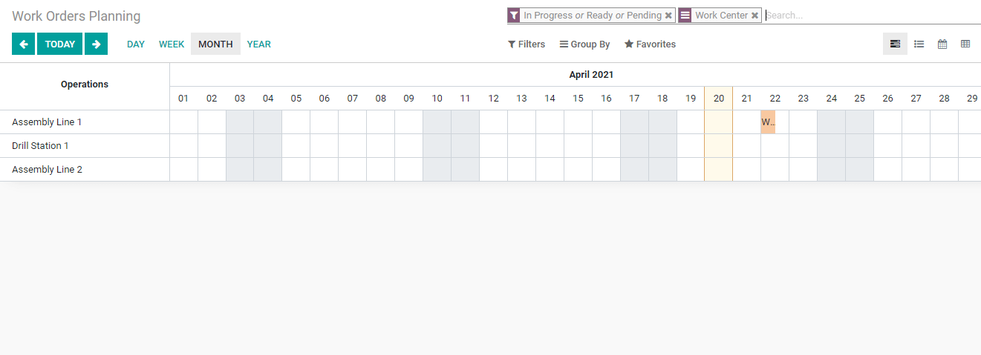981x355 pixels.
Task: Switch to Gantt view icon
Action: point(895,44)
